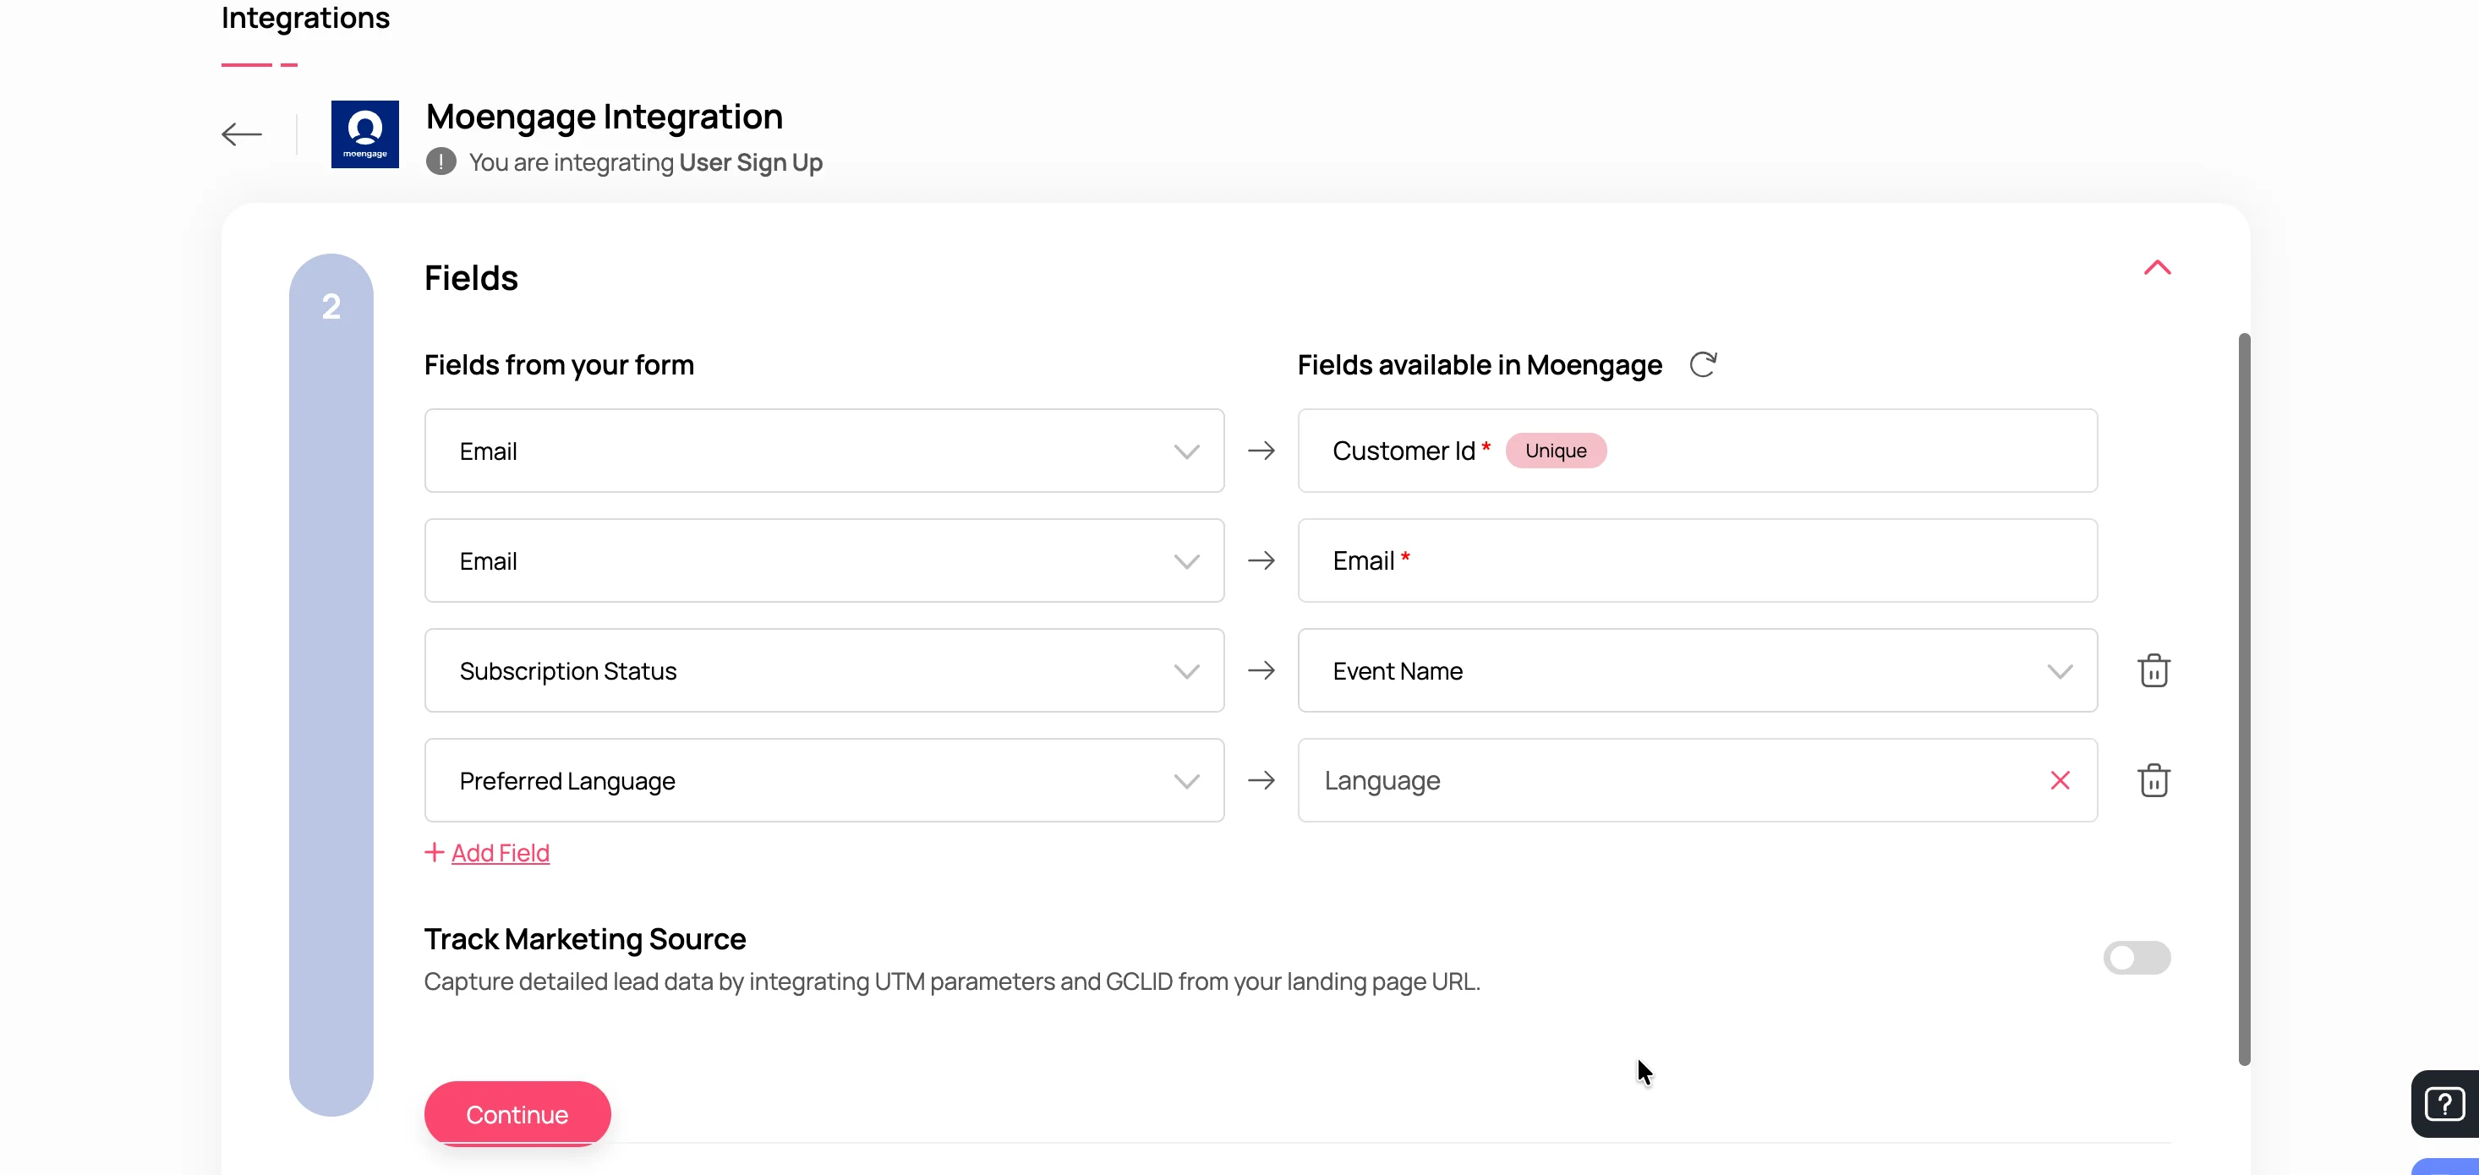Open the Subscription Status form field dropdown
2479x1175 pixels.
pyautogui.click(x=824, y=669)
